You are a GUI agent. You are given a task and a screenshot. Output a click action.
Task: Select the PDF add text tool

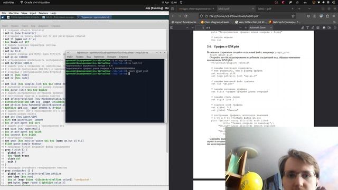[x=307, y=27]
